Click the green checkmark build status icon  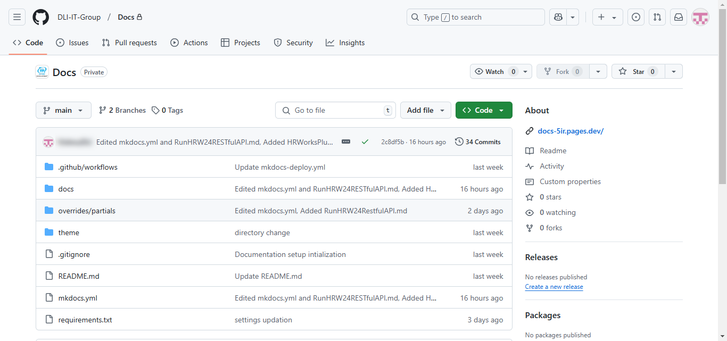(365, 142)
